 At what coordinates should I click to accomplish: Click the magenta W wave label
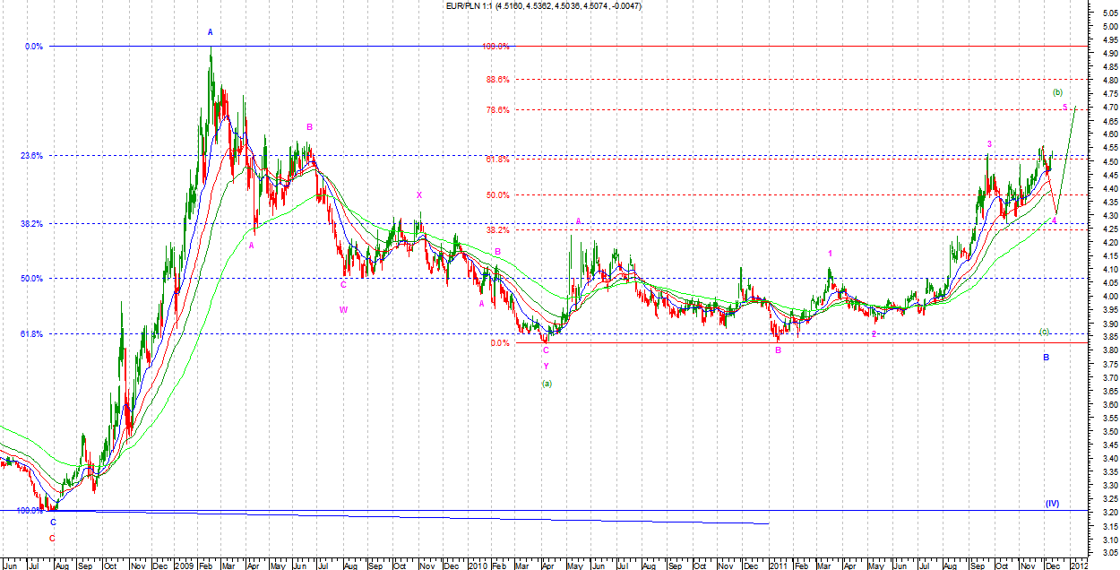(x=343, y=310)
